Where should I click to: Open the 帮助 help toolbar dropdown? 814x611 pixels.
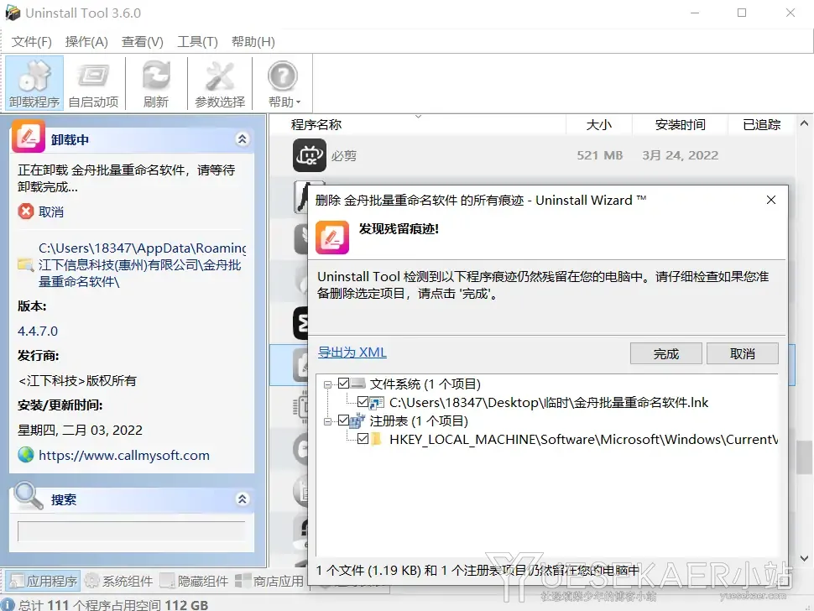(283, 83)
